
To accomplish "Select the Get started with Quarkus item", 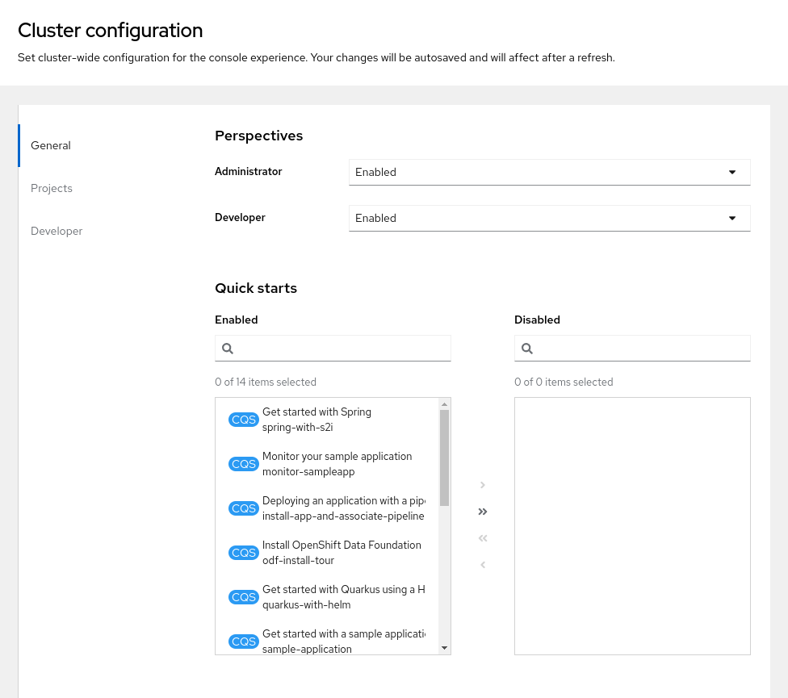I will [x=343, y=597].
